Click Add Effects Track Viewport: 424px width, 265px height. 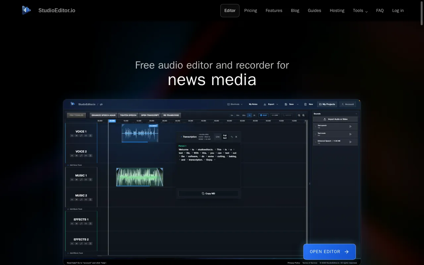(75, 253)
